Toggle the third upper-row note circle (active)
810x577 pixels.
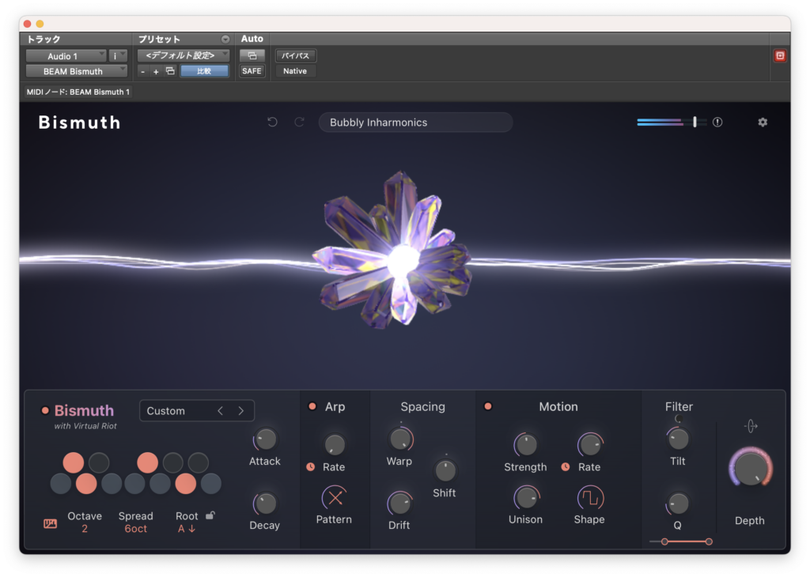[x=147, y=462]
